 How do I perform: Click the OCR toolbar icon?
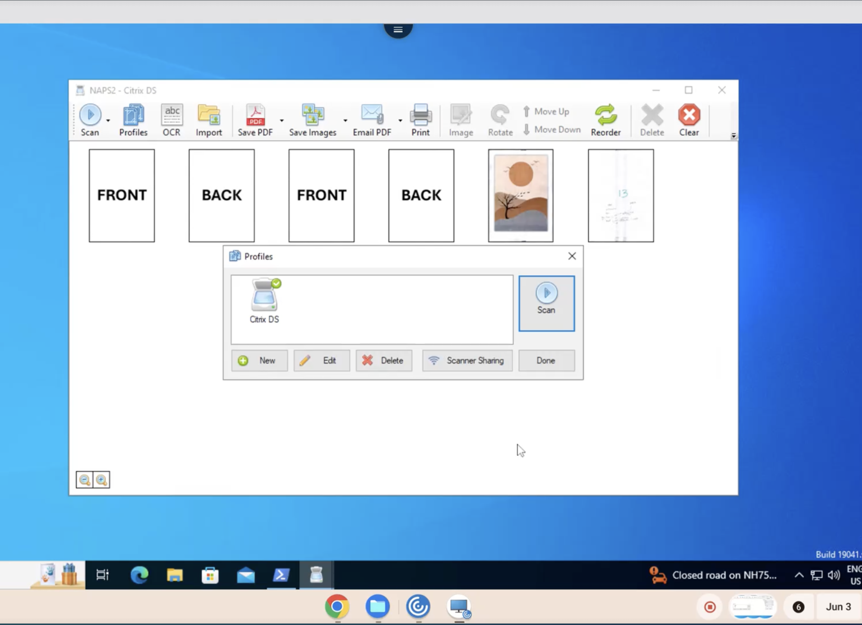(x=171, y=120)
